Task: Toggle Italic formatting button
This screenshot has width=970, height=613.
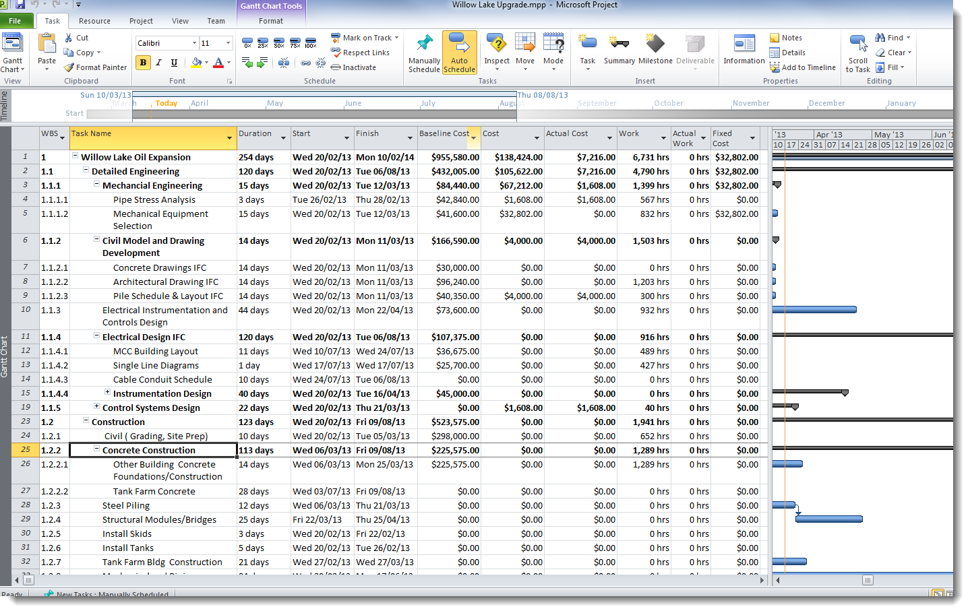Action: (x=158, y=63)
